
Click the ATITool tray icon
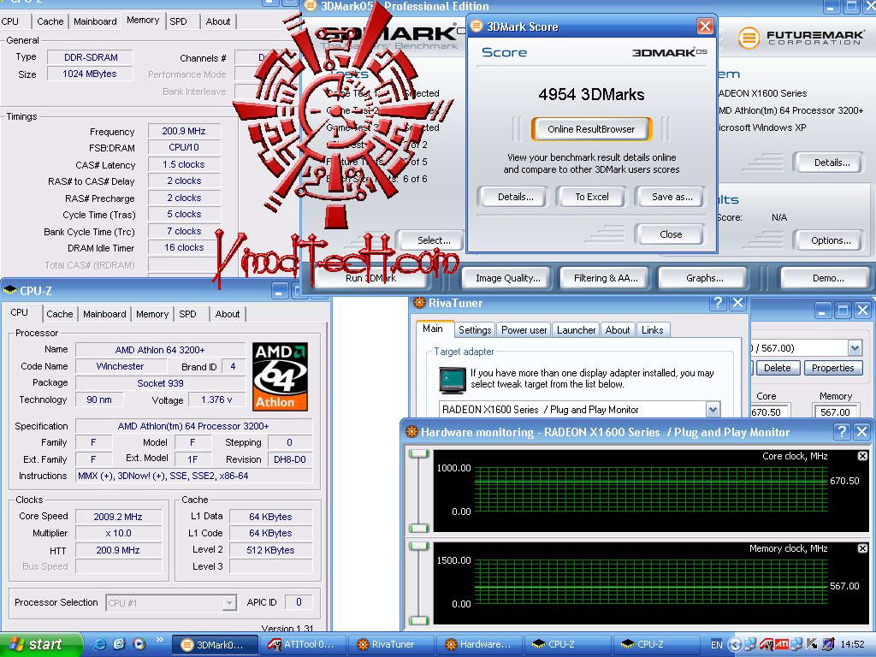766,645
